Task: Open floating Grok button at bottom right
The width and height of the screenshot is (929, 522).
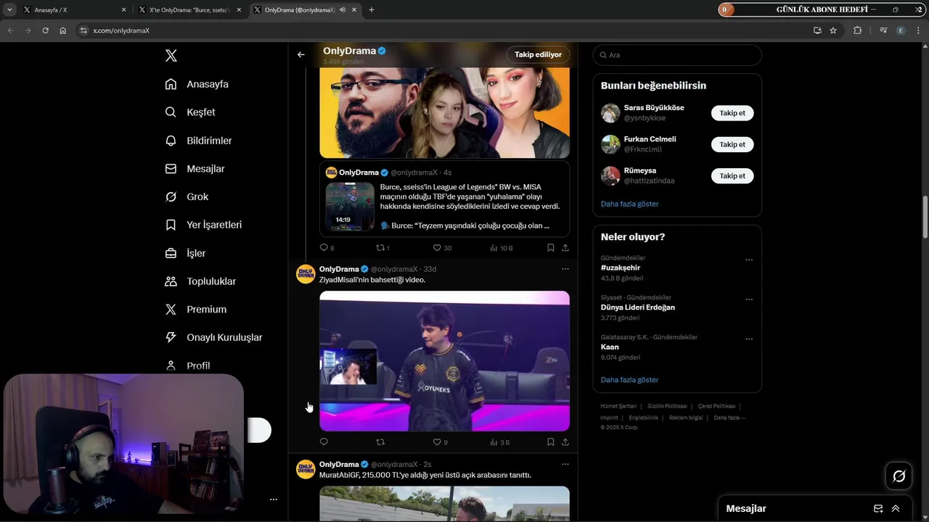Action: (899, 476)
